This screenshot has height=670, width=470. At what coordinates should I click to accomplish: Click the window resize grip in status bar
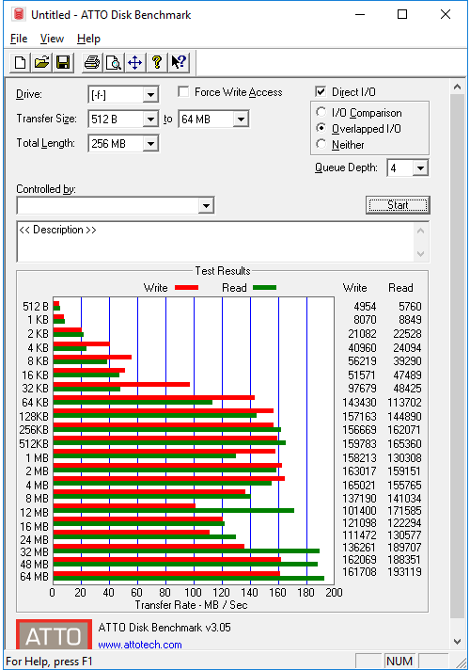[461, 662]
